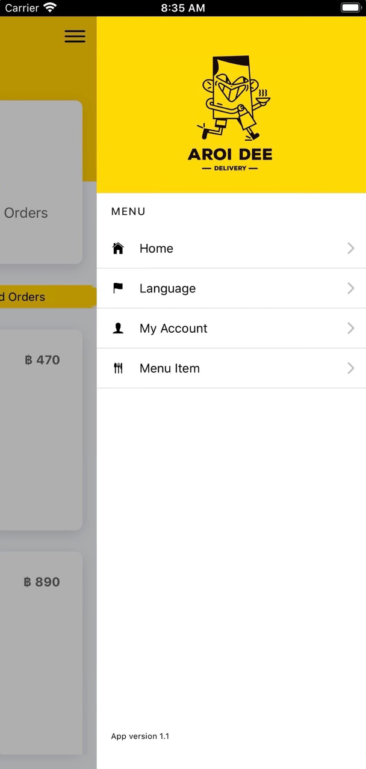366x769 pixels.
Task: Expand the Language row chevron
Action: (x=350, y=288)
